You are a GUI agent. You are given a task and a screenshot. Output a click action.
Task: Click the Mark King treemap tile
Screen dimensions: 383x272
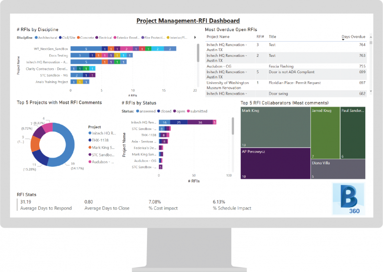(x=275, y=127)
